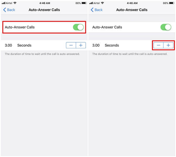Tap right screen cellular signal bars
Viewport: 176px width, 157px height.
point(91,3)
